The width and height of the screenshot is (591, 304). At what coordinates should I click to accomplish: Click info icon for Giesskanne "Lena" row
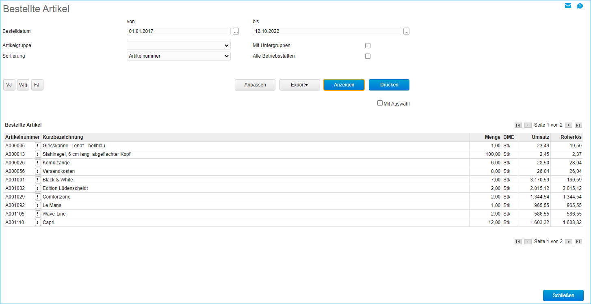pyautogui.click(x=38, y=146)
